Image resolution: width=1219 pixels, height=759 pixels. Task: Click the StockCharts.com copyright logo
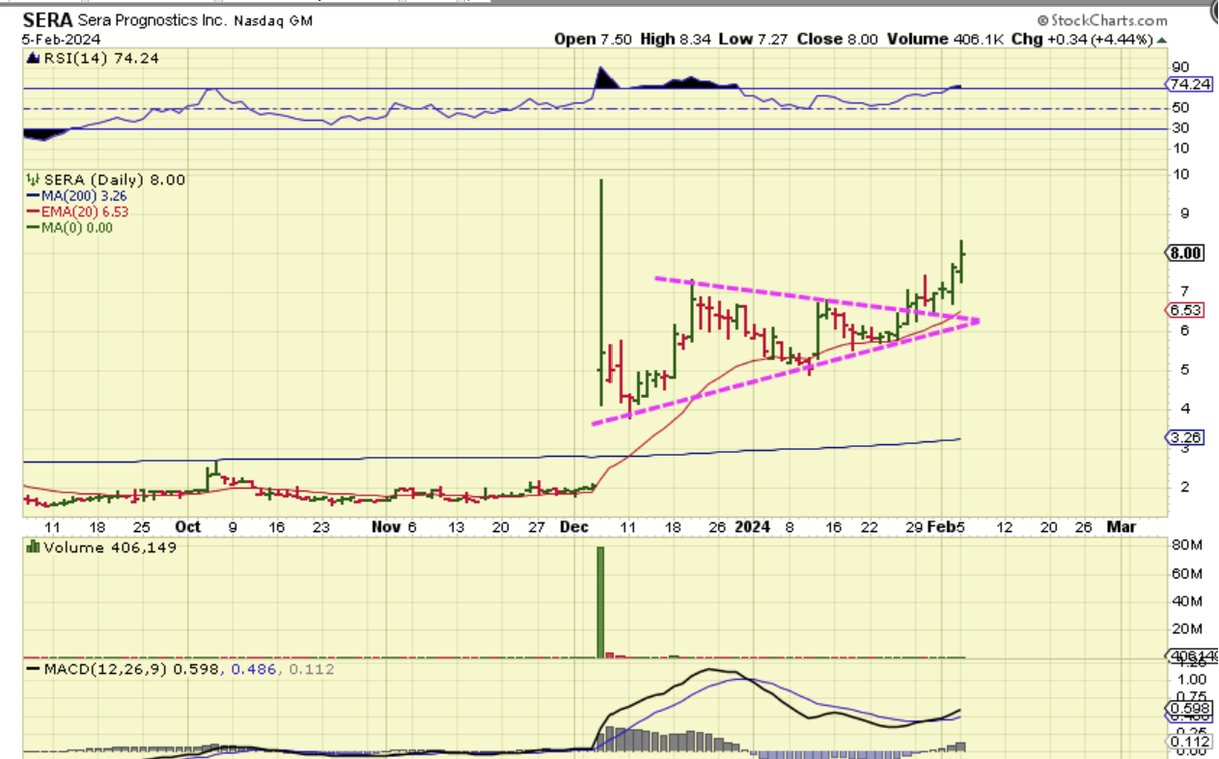tap(1102, 20)
